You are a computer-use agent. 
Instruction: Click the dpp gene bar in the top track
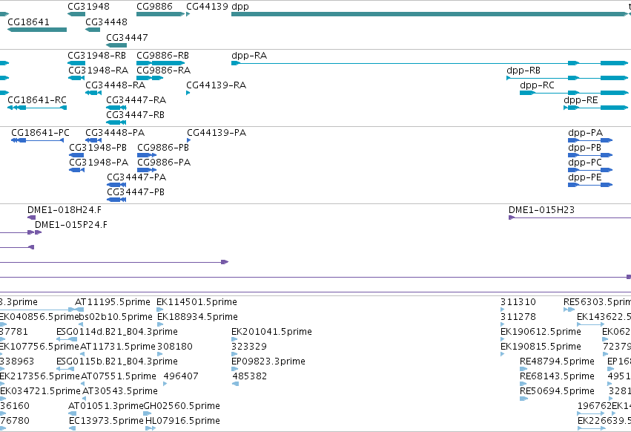(429, 14)
